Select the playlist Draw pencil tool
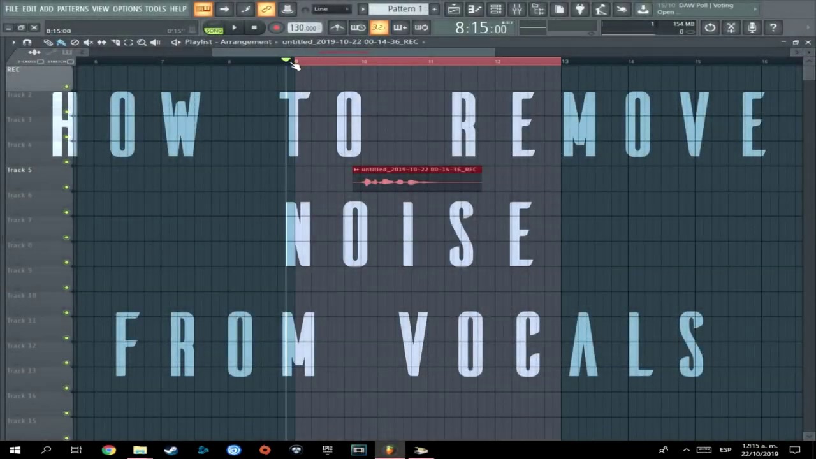This screenshot has height=459, width=816. pos(48,42)
